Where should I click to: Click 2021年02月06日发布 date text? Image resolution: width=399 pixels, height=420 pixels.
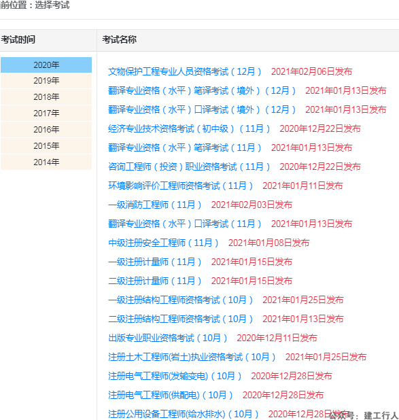click(x=311, y=71)
